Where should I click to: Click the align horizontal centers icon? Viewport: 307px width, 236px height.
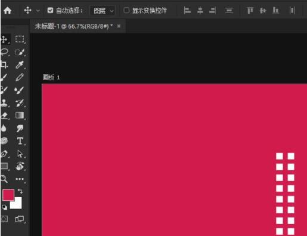[200, 10]
